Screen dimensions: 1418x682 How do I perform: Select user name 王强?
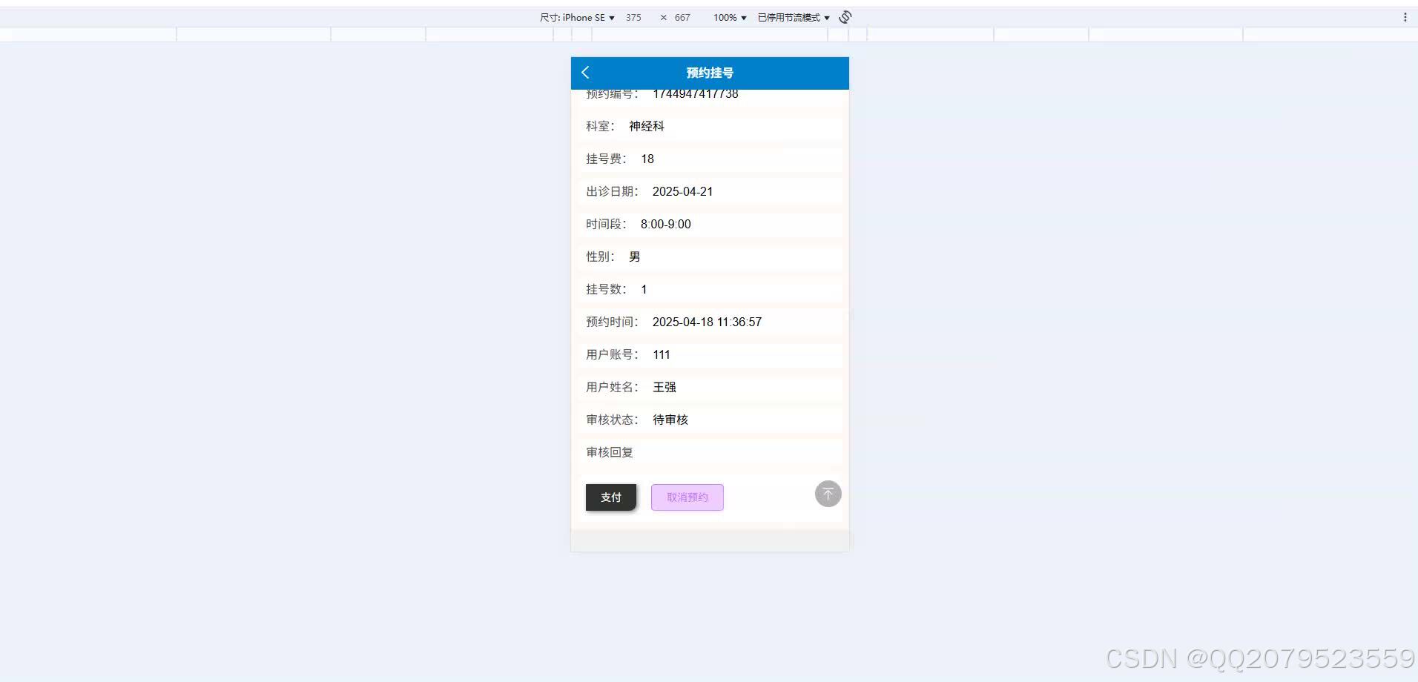point(665,387)
